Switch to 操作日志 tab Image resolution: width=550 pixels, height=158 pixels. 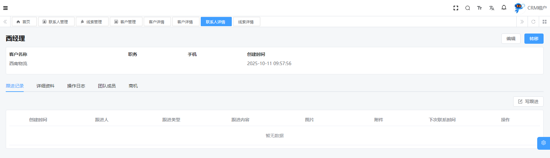76,86
